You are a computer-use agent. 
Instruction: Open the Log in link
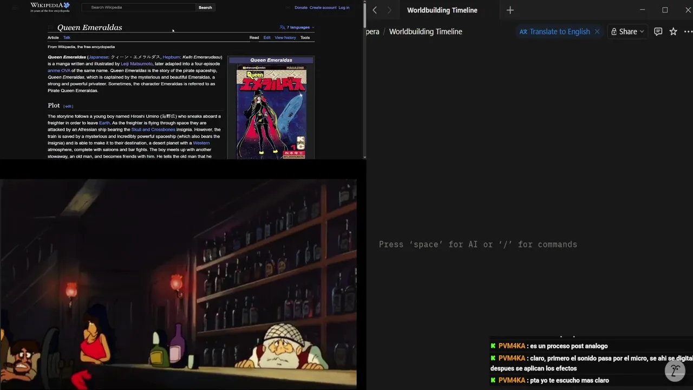tap(344, 8)
